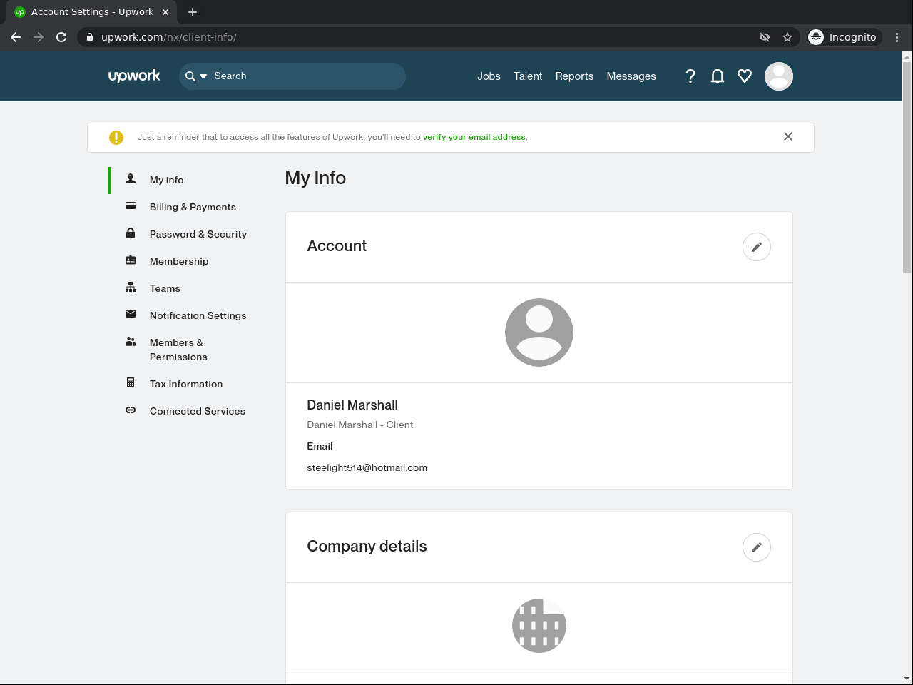
Task: Click the Upwork logo
Action: pyautogui.click(x=134, y=76)
